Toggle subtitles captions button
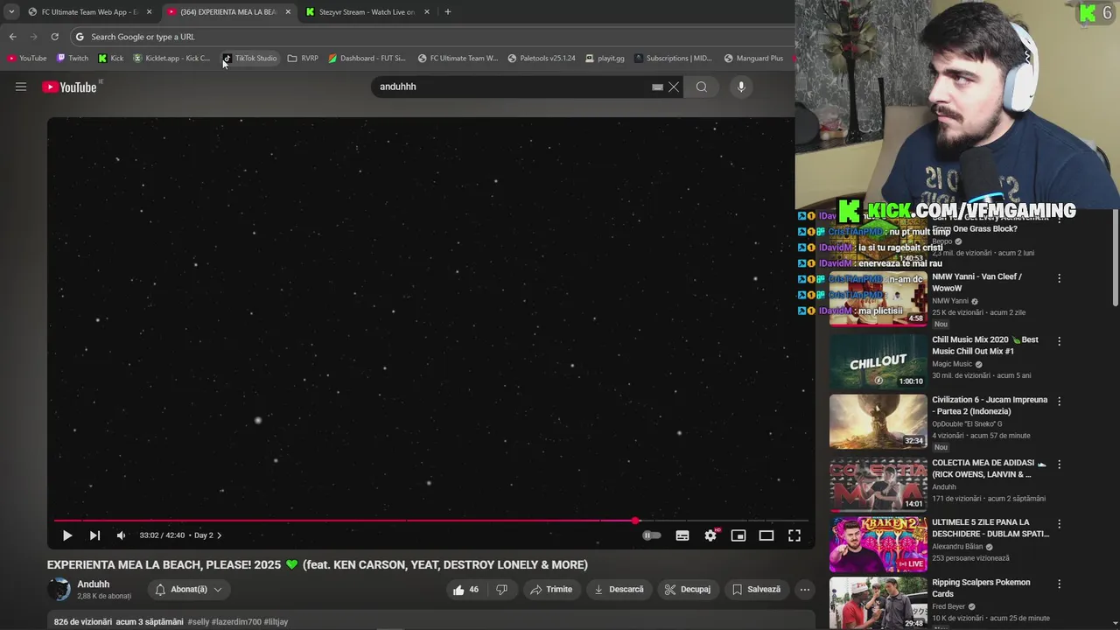The width and height of the screenshot is (1120, 630). point(682,535)
